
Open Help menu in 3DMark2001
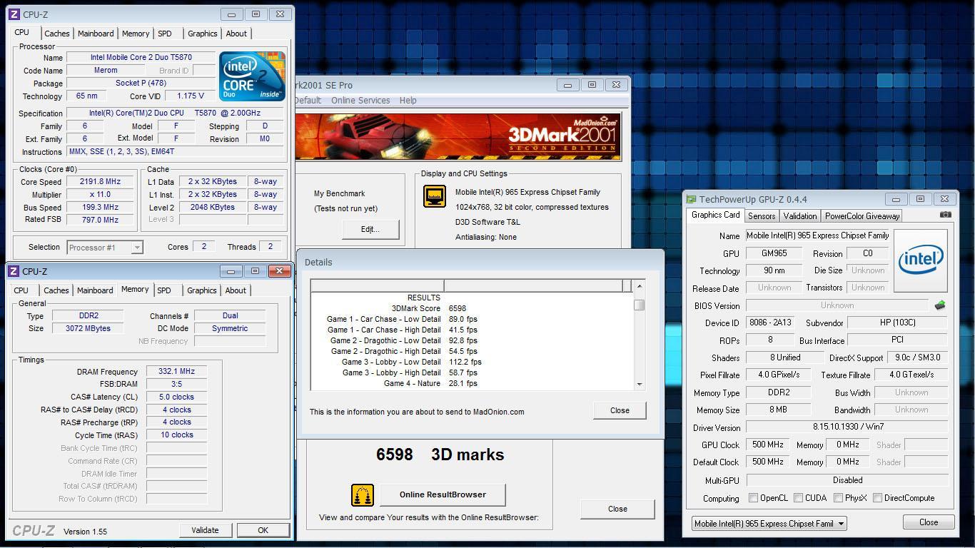click(408, 101)
